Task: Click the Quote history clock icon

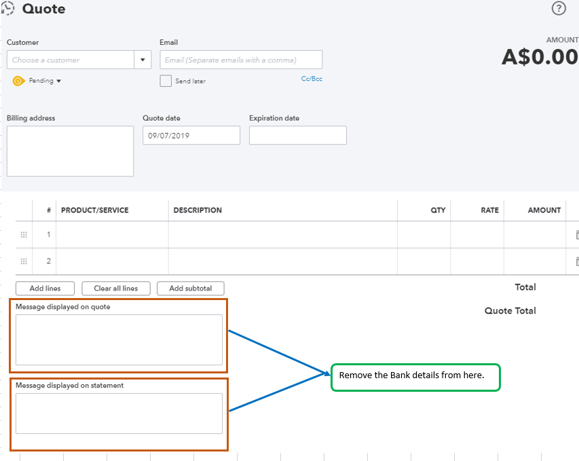Action: pos(7,8)
